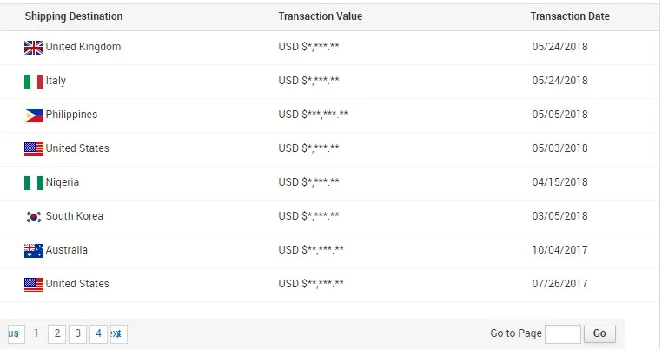The image size is (662, 349).
Task: Go to page 3 of results
Action: tap(78, 333)
